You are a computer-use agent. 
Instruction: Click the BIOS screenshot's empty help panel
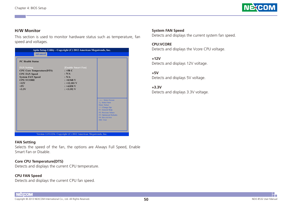[112, 78]
